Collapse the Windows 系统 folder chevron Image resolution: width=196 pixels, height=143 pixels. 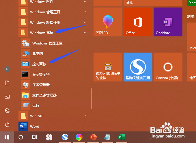click(x=85, y=33)
